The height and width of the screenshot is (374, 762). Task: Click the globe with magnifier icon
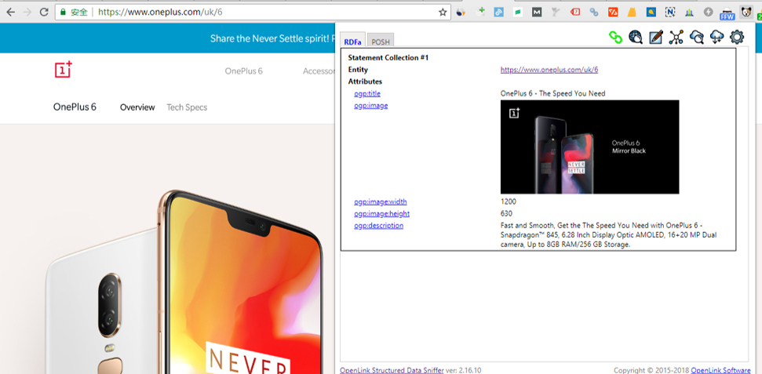[x=636, y=37]
